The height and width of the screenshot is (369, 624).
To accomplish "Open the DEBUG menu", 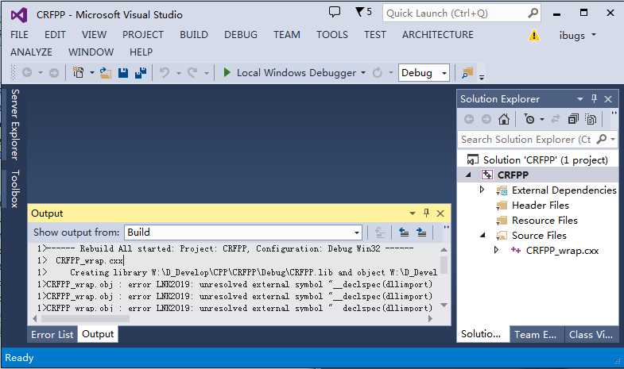I will [240, 35].
